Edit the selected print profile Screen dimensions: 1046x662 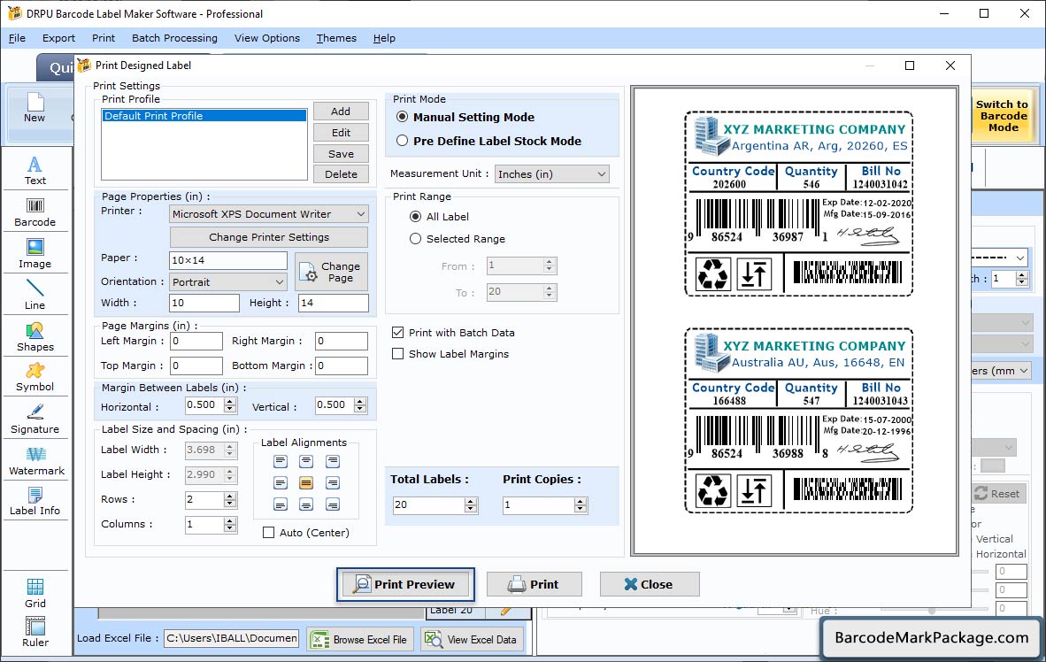pos(341,133)
